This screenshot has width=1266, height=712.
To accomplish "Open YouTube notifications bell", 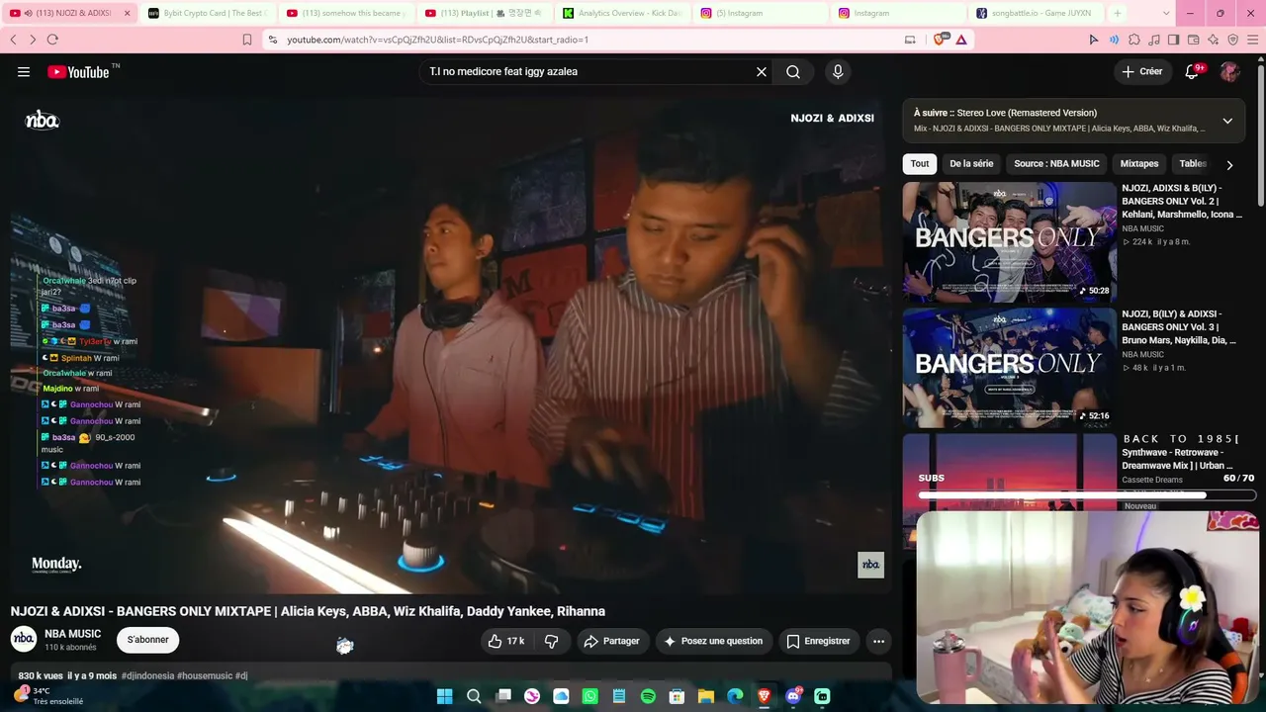I will coord(1192,71).
